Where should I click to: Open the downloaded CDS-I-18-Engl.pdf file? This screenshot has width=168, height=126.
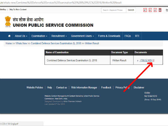click(22, 124)
